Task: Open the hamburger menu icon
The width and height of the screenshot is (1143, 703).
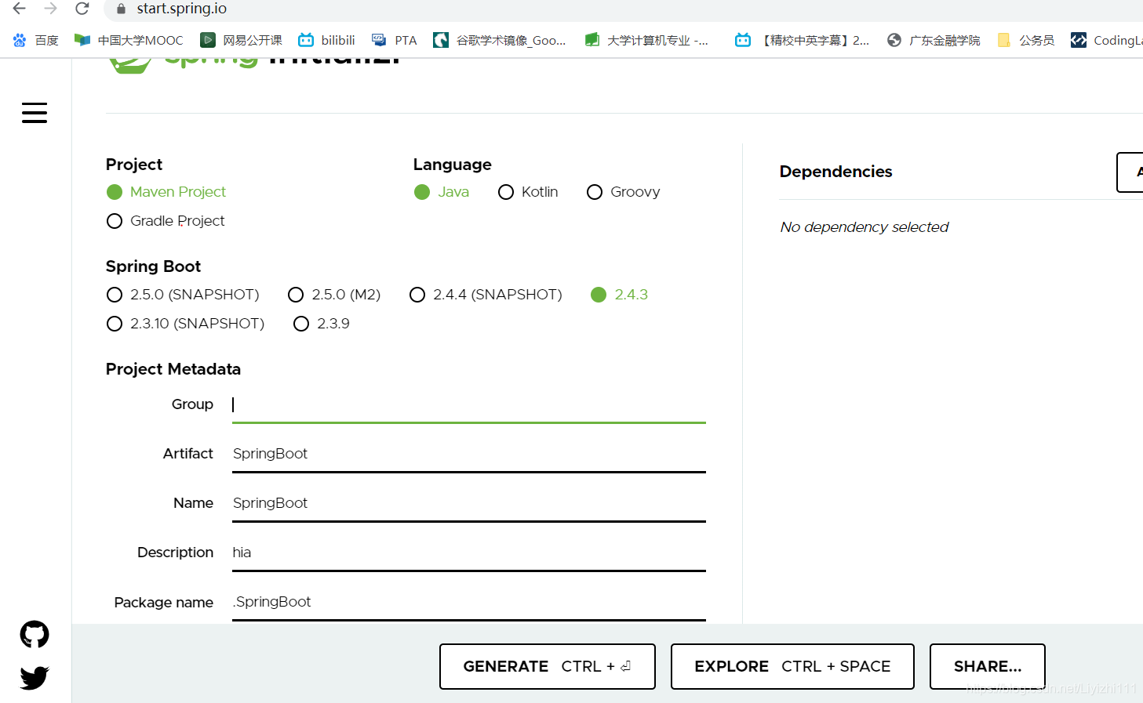Action: (x=35, y=113)
